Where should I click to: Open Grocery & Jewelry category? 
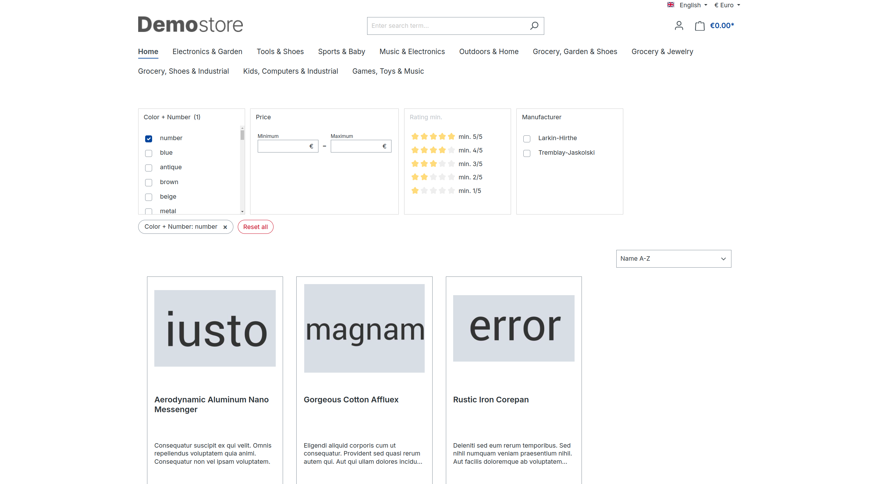pos(662,52)
